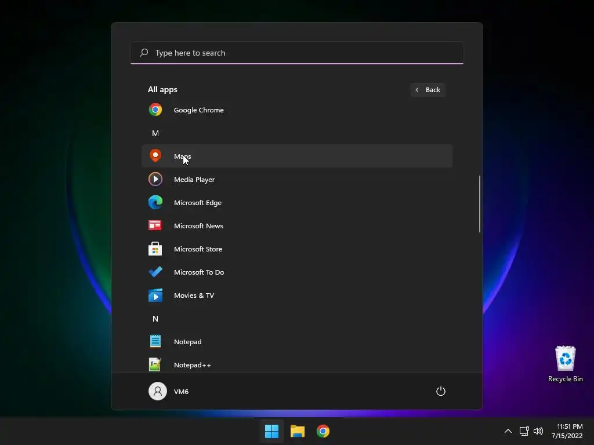Select the Microsoft To Do label

(x=199, y=272)
